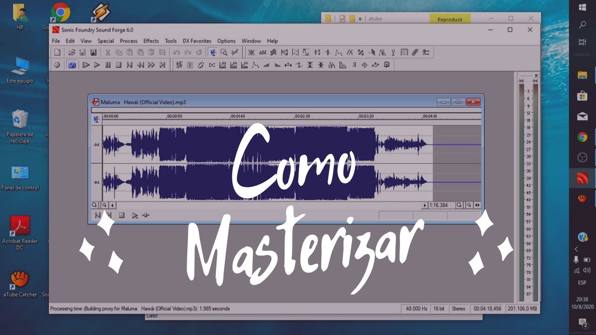This screenshot has width=596, height=335.
Task: Click the right scroll arrow of waveform scrollbar
Action: point(424,205)
